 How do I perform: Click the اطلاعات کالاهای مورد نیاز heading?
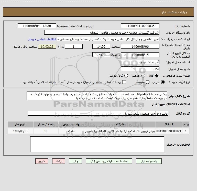[171, 104]
